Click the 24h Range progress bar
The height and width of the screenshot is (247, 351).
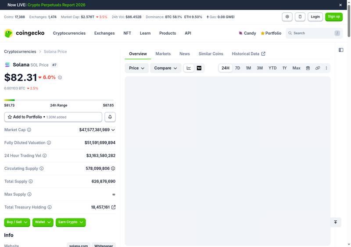(x=59, y=100)
